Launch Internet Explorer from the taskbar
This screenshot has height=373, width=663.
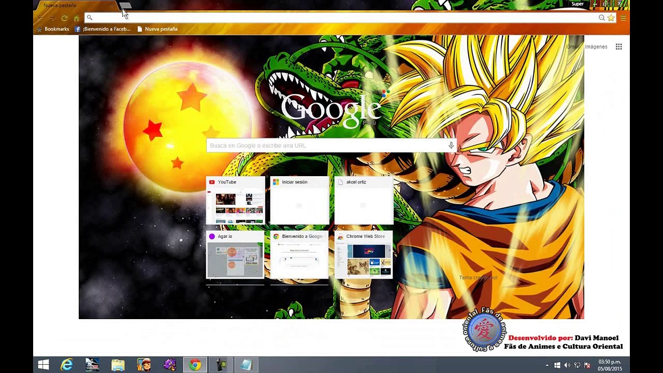click(67, 365)
